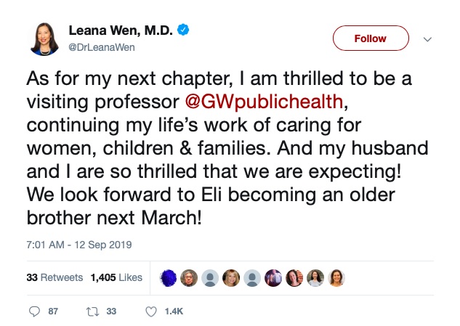Open Leana Wen's profile picture
This screenshot has height=326, width=460.
pyautogui.click(x=44, y=39)
